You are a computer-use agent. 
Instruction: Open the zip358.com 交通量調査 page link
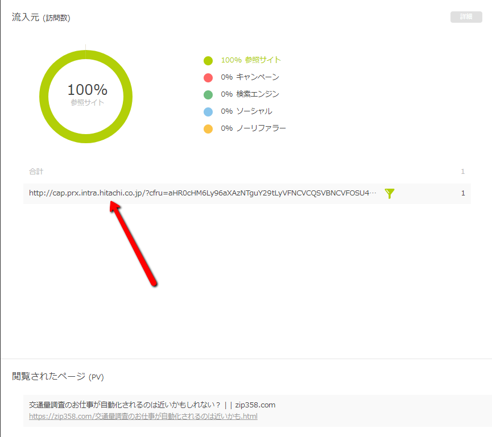point(143,417)
